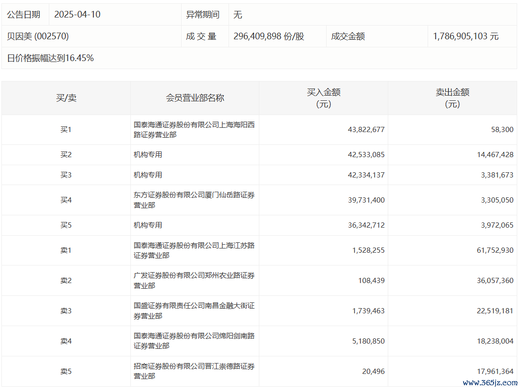Select buy amount 42,334,137
Image resolution: width=521 pixels, height=390 pixels.
point(366,175)
